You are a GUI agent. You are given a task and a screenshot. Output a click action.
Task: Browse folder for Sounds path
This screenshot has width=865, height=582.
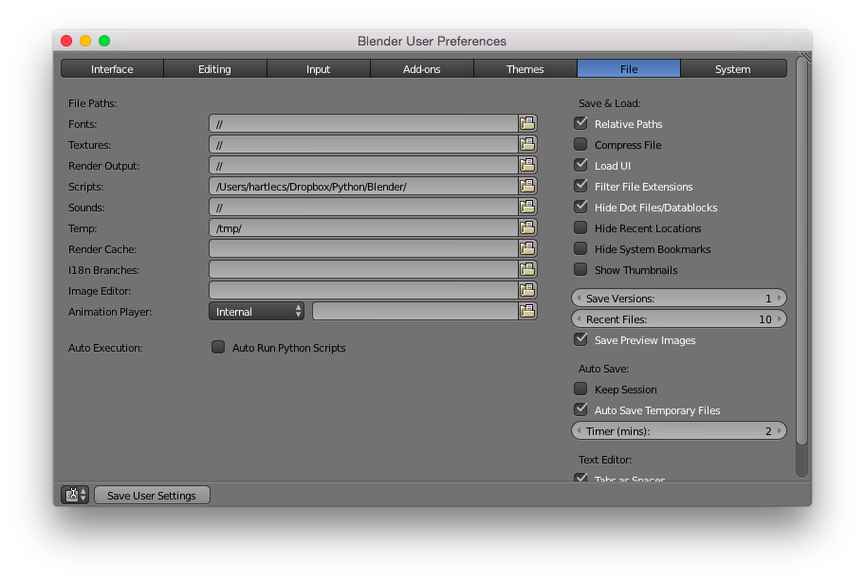pos(527,208)
